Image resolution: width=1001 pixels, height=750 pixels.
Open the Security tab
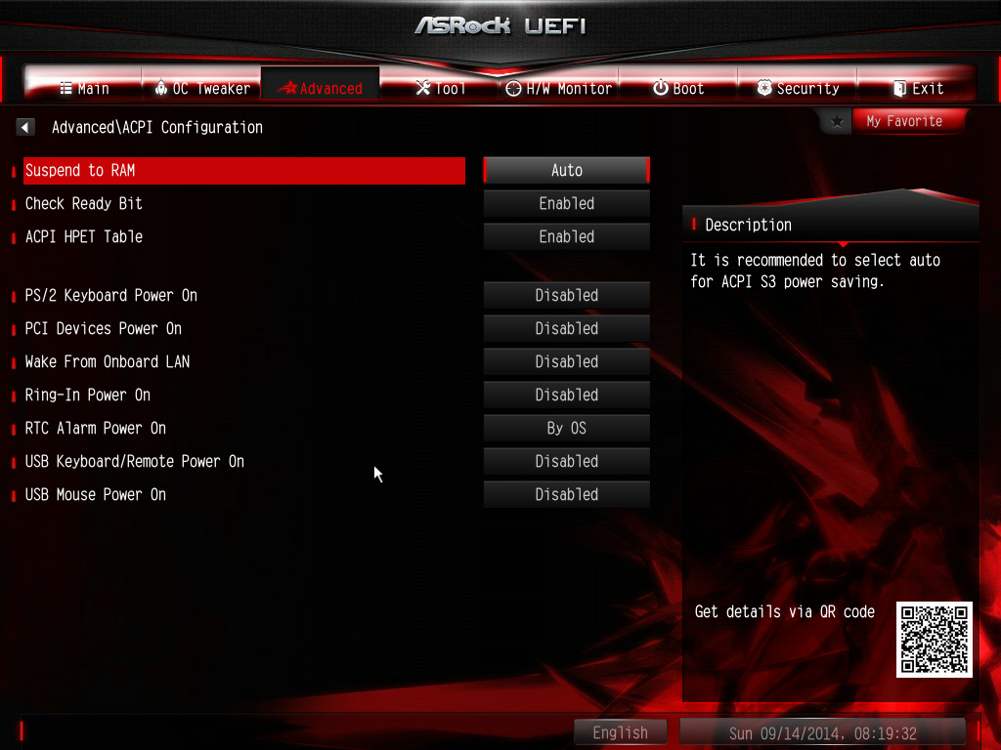798,88
